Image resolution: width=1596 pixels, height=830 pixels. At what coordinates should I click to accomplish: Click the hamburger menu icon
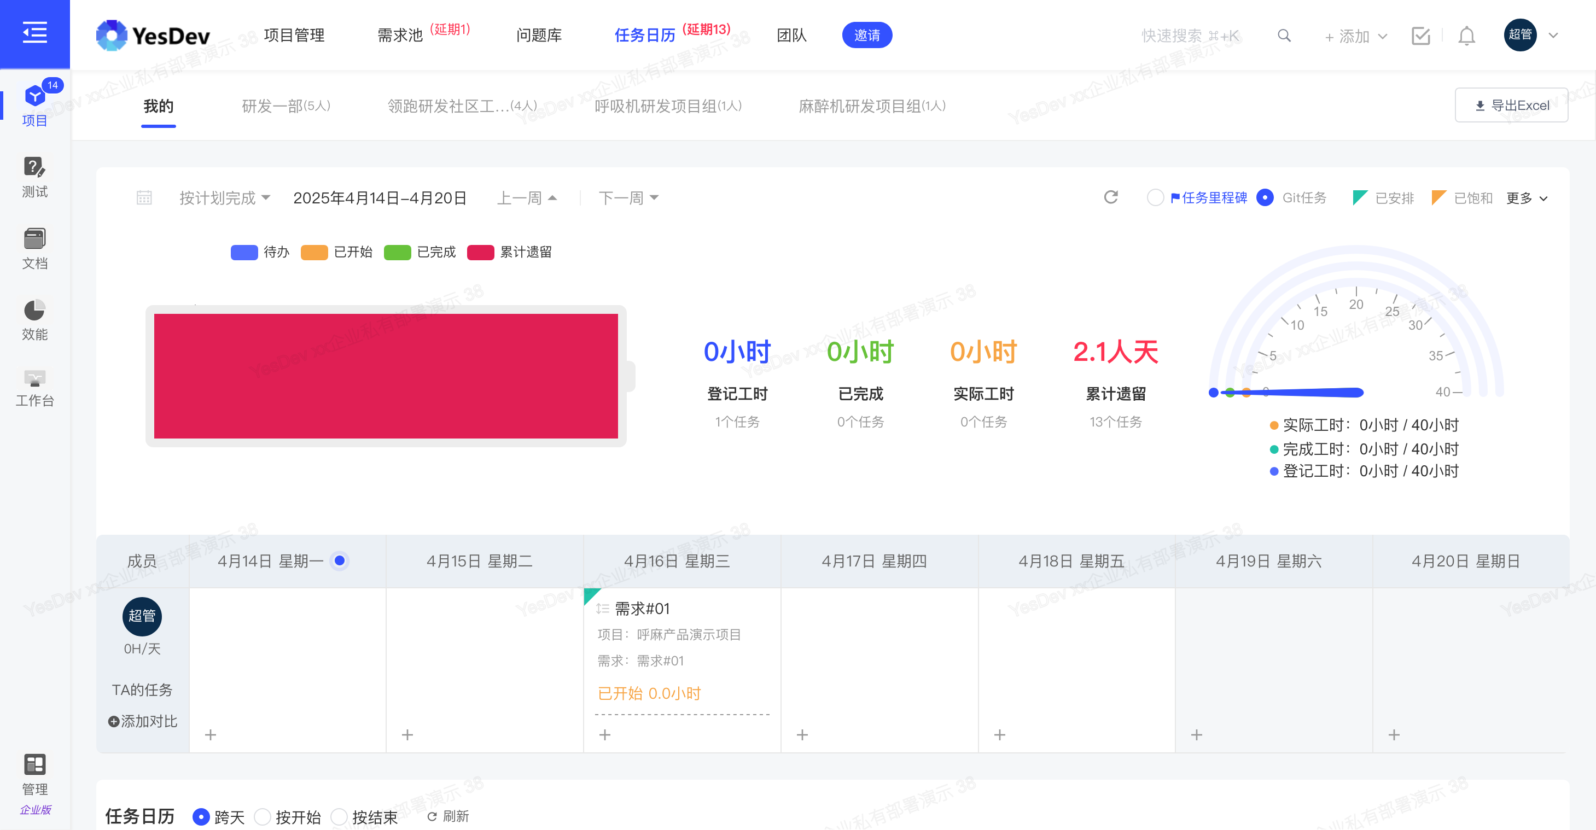click(x=34, y=32)
